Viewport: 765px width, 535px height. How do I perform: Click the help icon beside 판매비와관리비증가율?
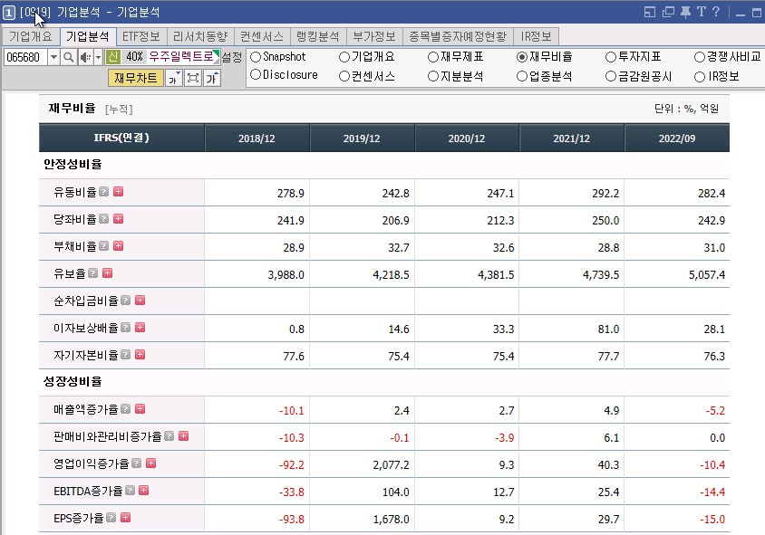click(169, 436)
